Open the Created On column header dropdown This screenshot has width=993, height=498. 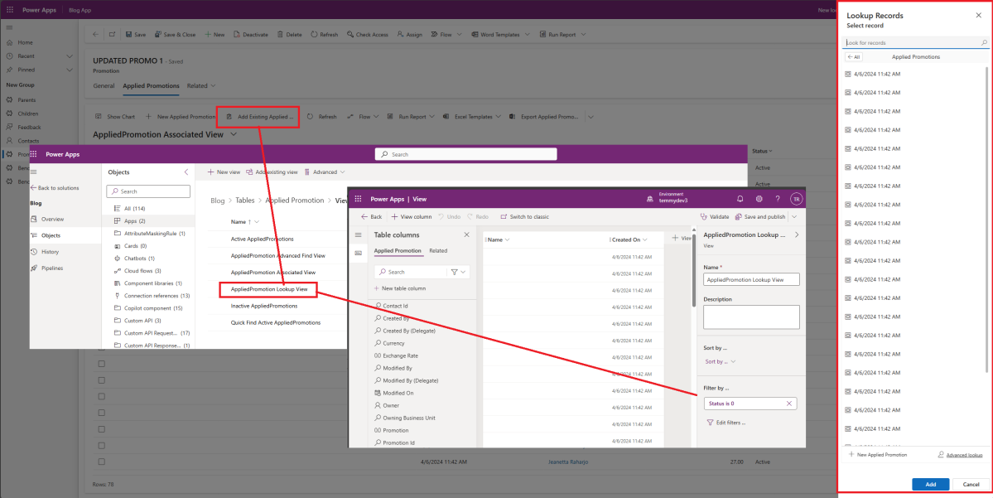pos(644,239)
